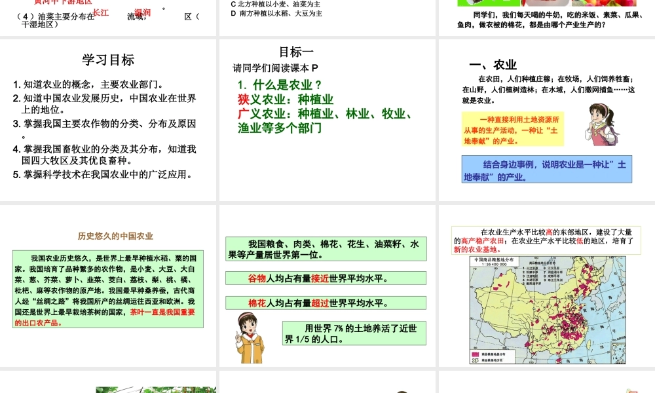
Task: Click the paragraph 在农田，人们种植庄稼
Action: click(x=548, y=89)
